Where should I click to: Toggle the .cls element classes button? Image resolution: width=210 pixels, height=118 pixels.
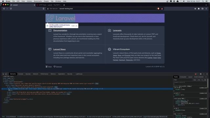(199, 80)
